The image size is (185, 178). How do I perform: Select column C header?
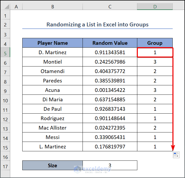point(110,7)
